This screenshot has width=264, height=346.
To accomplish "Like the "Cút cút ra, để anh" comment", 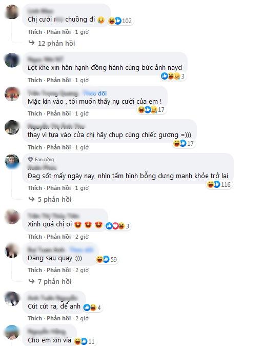I will (35, 318).
